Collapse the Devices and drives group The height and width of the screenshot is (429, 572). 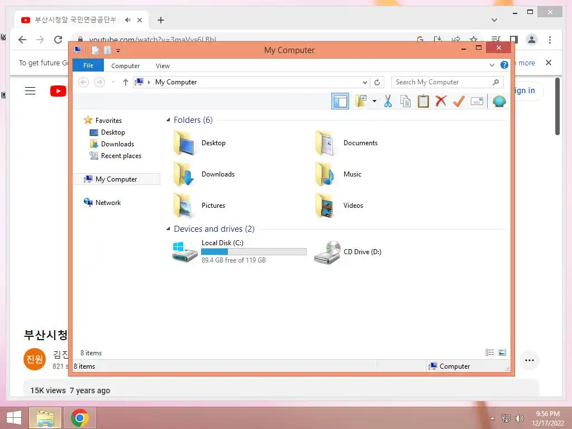pos(168,228)
